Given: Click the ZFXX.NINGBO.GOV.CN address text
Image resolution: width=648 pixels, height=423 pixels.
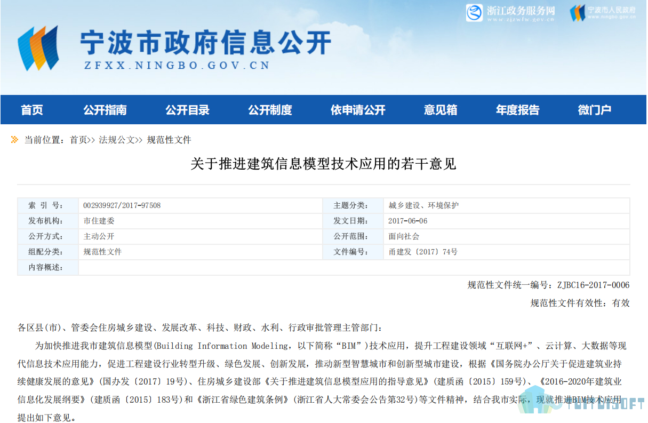Looking at the screenshot, I should (177, 66).
